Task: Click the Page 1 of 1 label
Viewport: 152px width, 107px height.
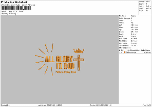Action: [x=147, y=105]
